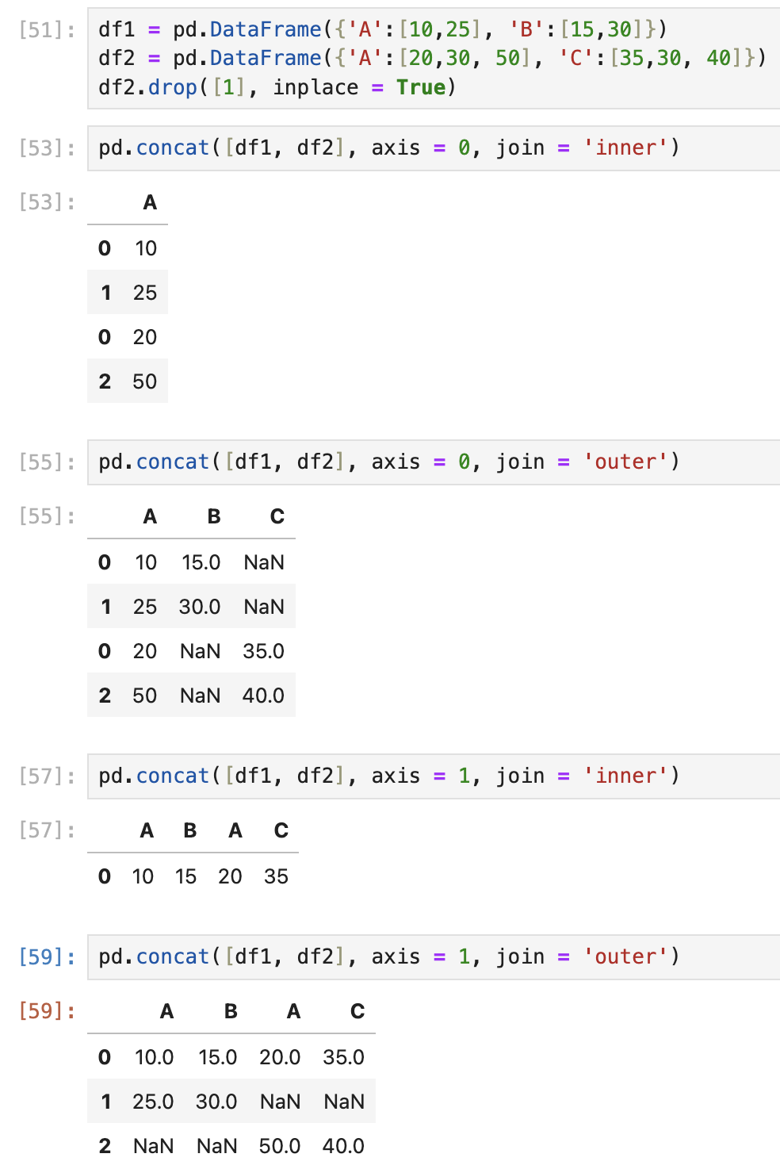Click column header B in output 59
780x1169 pixels.
[231, 1012]
